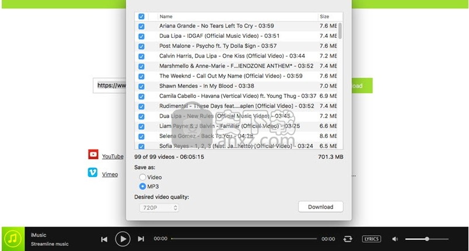Choose Video radio button under Save as

(x=142, y=177)
